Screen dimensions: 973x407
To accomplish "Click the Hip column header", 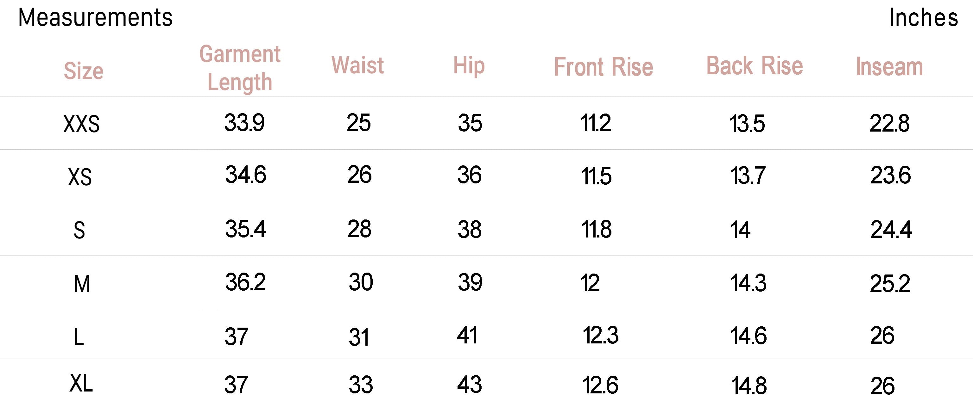I will [469, 66].
